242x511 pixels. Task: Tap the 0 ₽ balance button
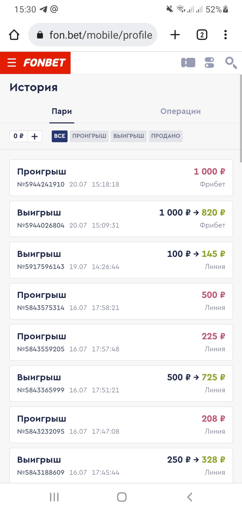click(18, 136)
